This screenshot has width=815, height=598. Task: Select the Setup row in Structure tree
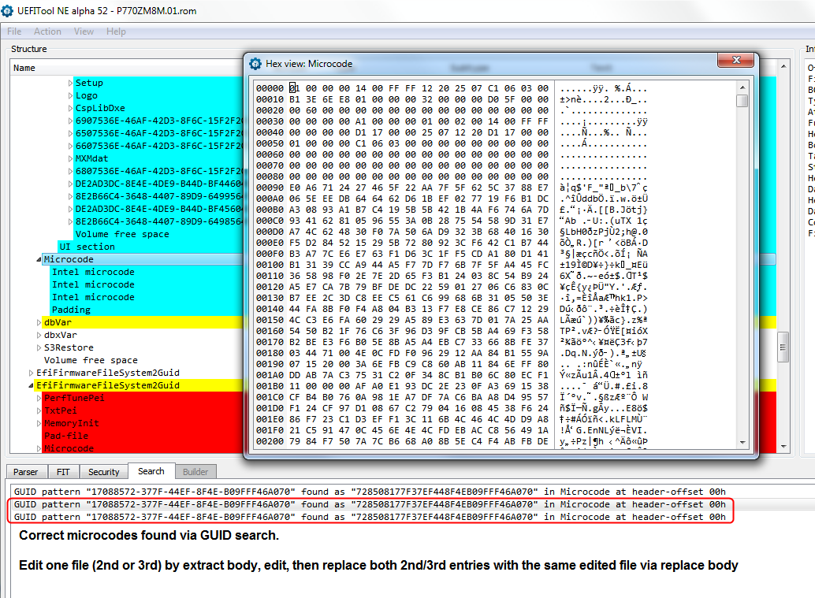(x=89, y=83)
